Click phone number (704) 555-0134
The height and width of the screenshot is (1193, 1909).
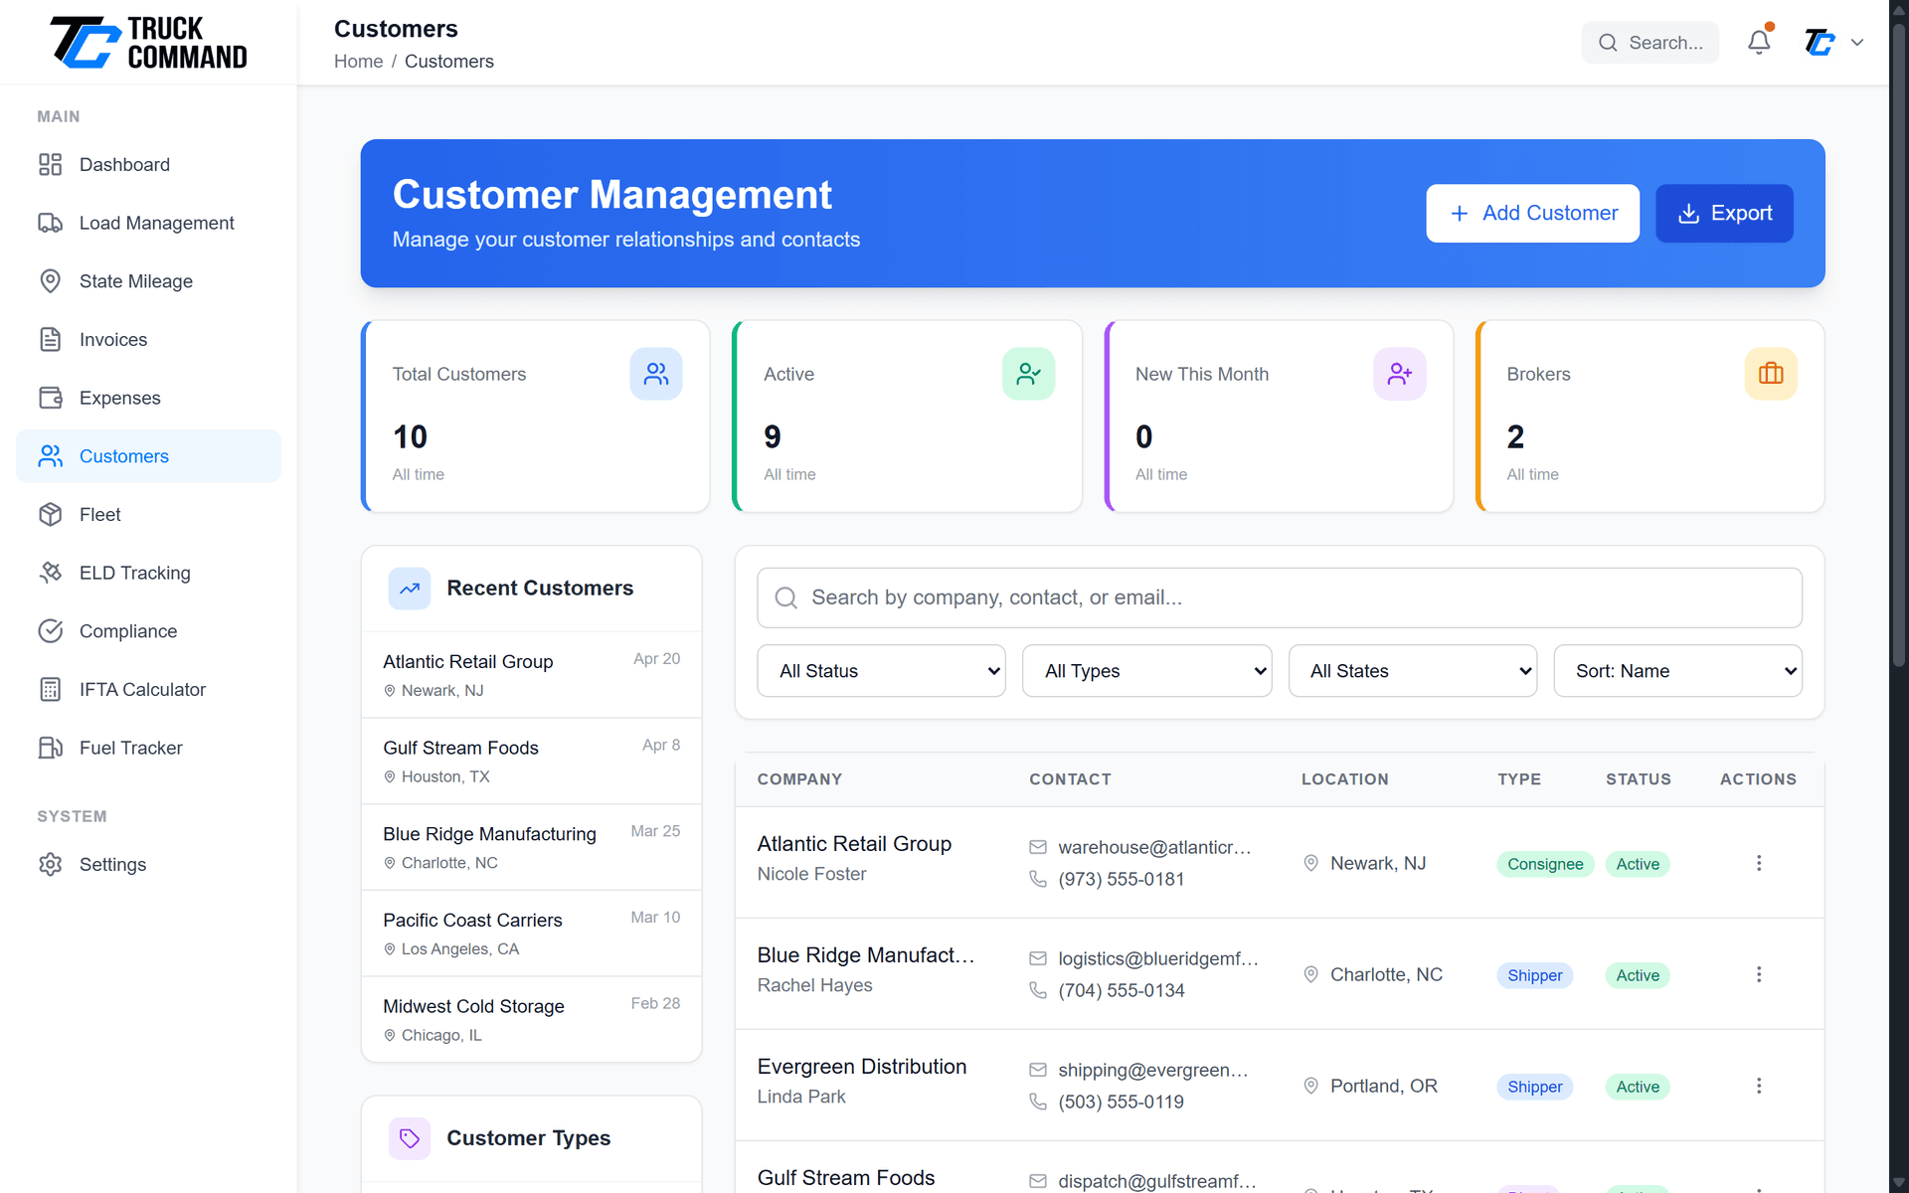[x=1122, y=990]
